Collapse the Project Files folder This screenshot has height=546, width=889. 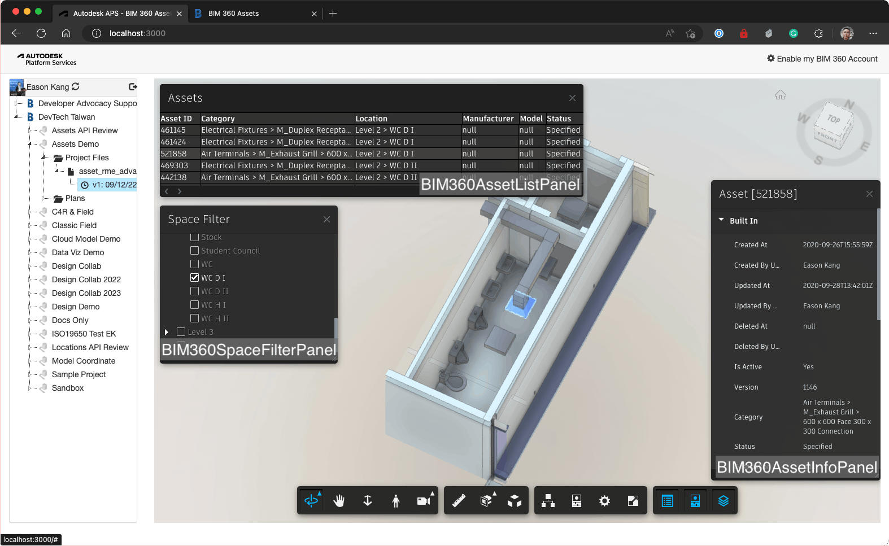(x=43, y=158)
